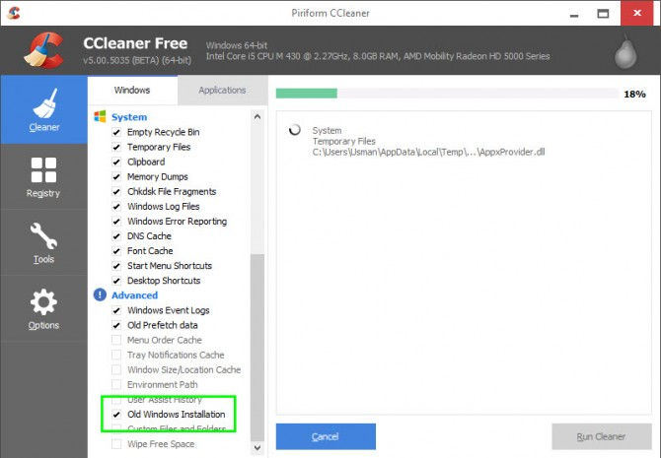Toggle Desktop Shortcuts checkbox
Viewport: 661px width, 458px height.
[x=116, y=281]
